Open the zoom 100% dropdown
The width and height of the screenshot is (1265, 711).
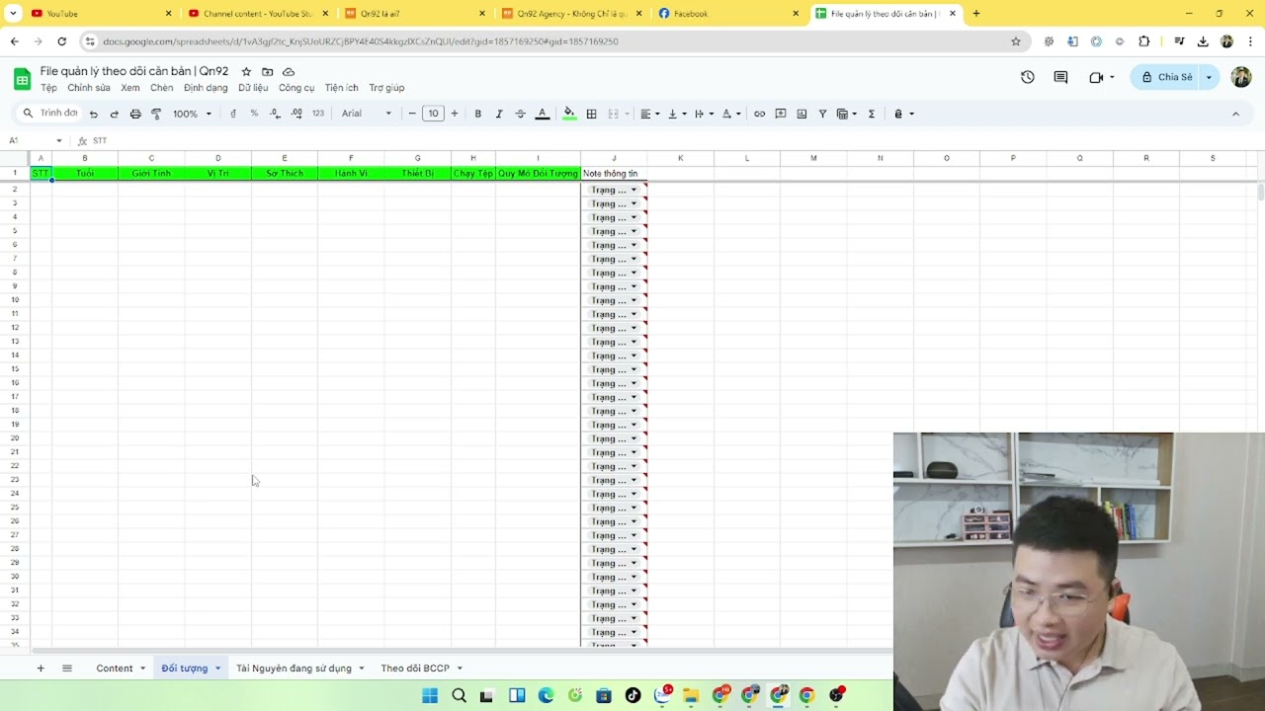tap(192, 114)
